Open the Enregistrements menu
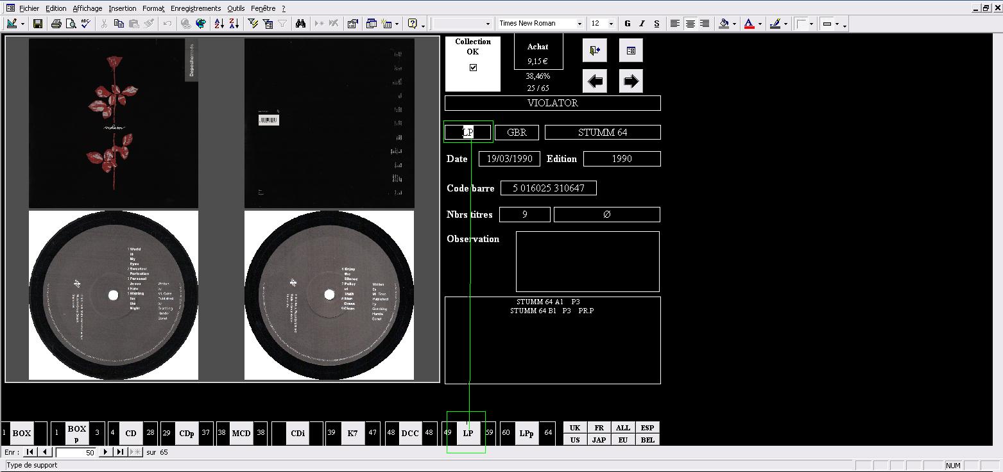This screenshot has width=1003, height=472. click(x=196, y=8)
